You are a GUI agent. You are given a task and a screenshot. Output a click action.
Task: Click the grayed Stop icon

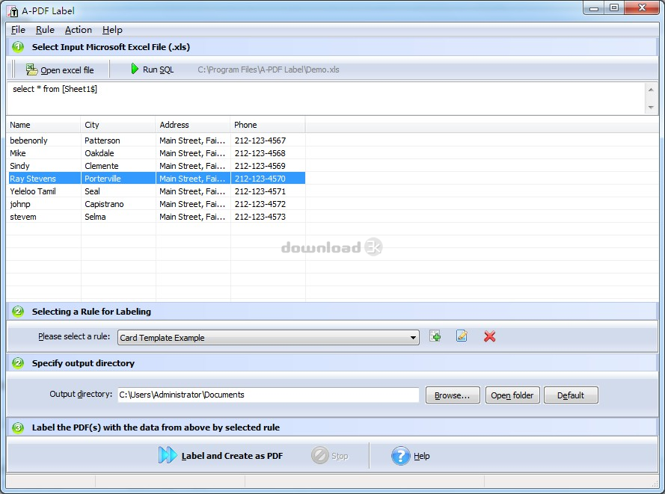[319, 455]
